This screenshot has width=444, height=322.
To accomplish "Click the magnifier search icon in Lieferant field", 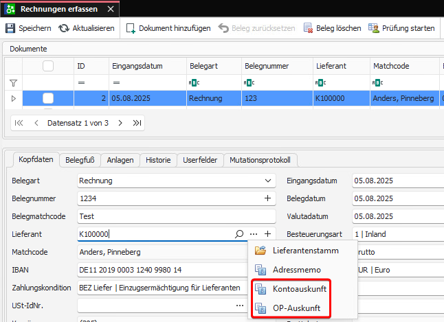I will (x=239, y=234).
